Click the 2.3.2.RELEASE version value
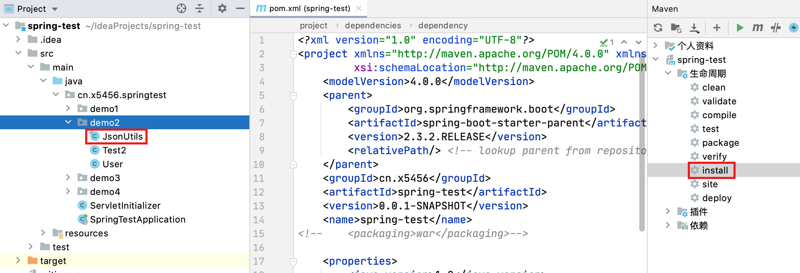The image size is (800, 273). tap(444, 137)
